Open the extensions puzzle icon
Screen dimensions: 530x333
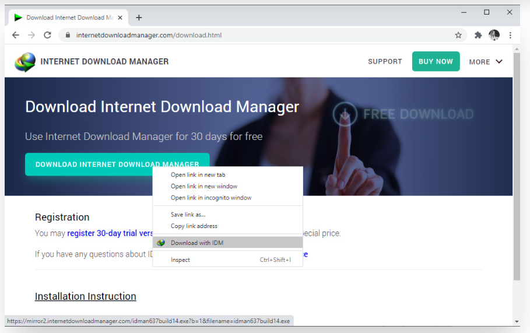(x=478, y=35)
